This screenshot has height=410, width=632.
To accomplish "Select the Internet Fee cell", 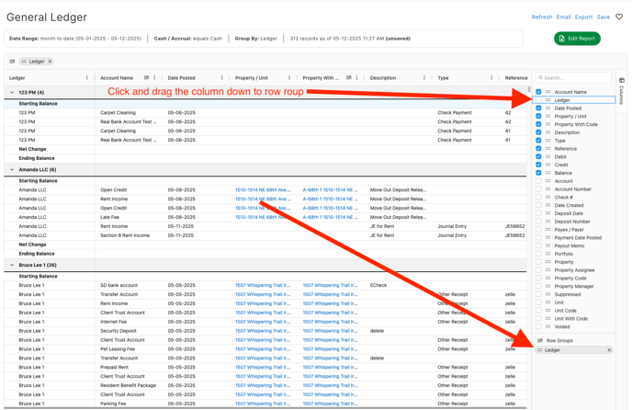I will (x=113, y=322).
